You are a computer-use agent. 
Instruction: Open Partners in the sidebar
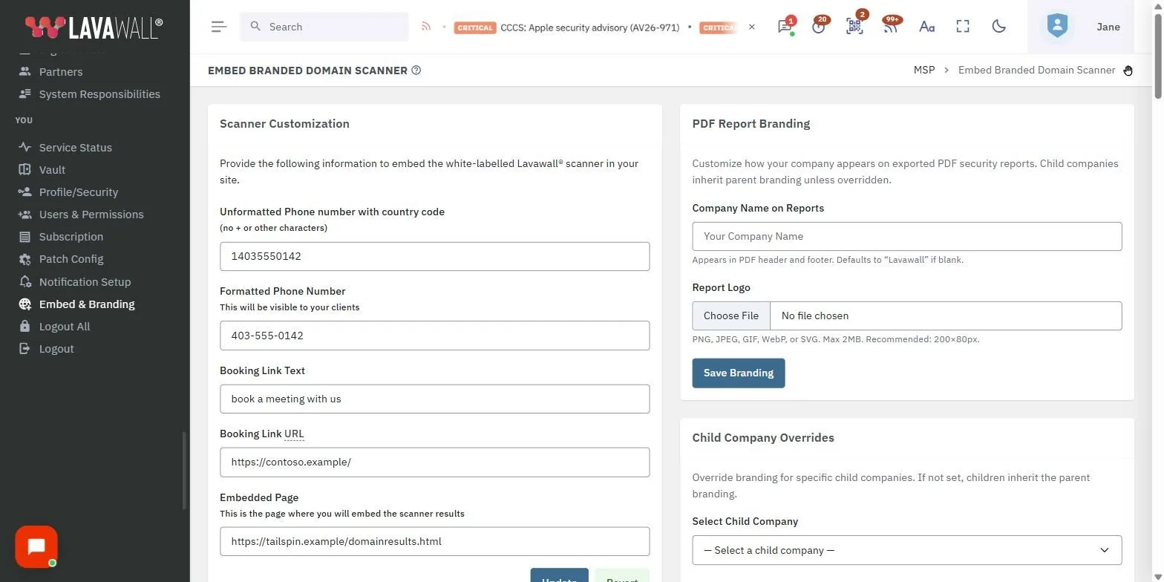coord(61,72)
